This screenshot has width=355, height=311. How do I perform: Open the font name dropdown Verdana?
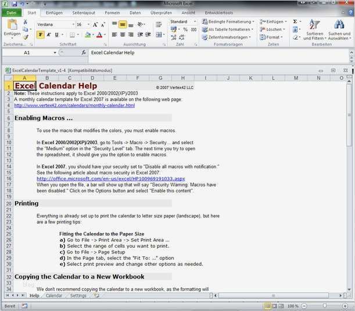[x=74, y=24]
